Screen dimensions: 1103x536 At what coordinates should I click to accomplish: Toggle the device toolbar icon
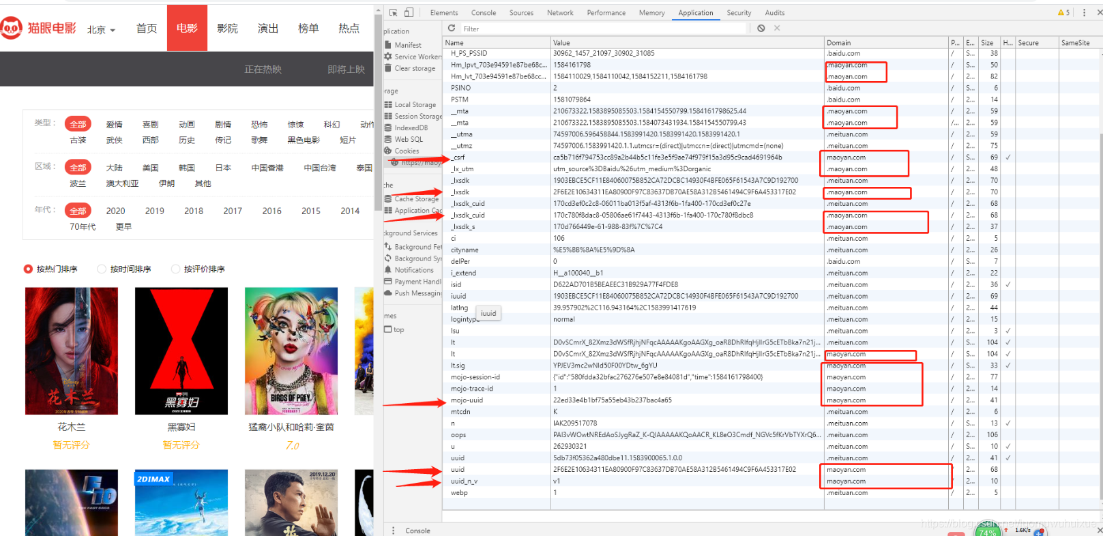409,12
